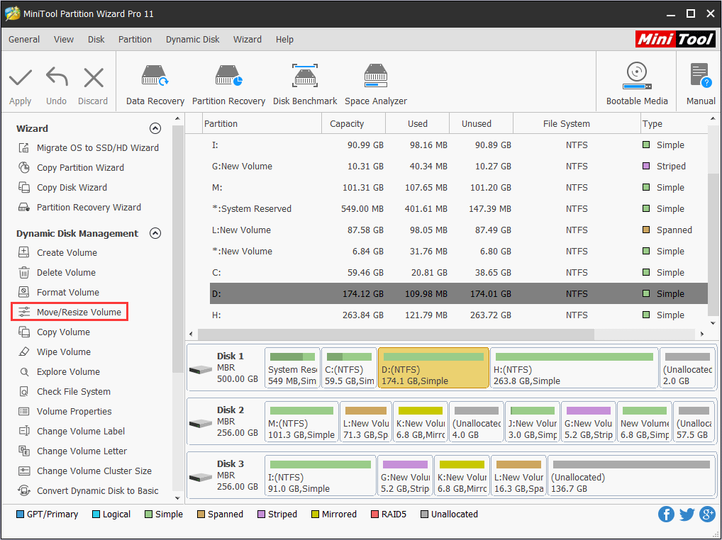Open the Partition menu
The width and height of the screenshot is (722, 540).
135,40
